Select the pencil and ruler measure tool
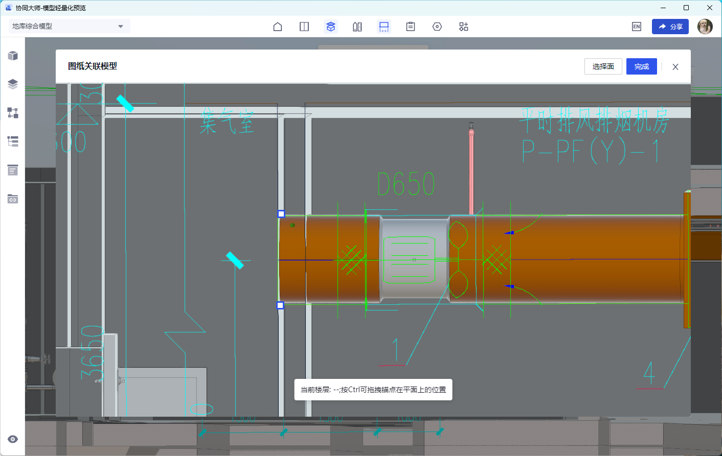The width and height of the screenshot is (722, 456). click(x=357, y=27)
